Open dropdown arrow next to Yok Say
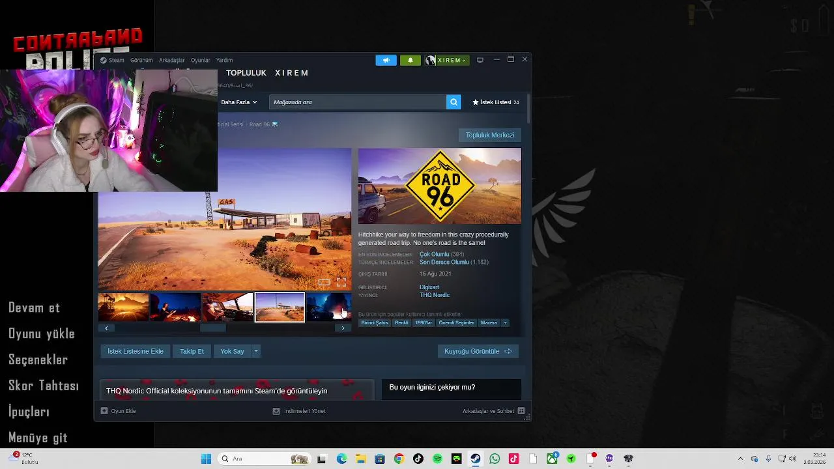Image resolution: width=834 pixels, height=469 pixels. click(256, 351)
